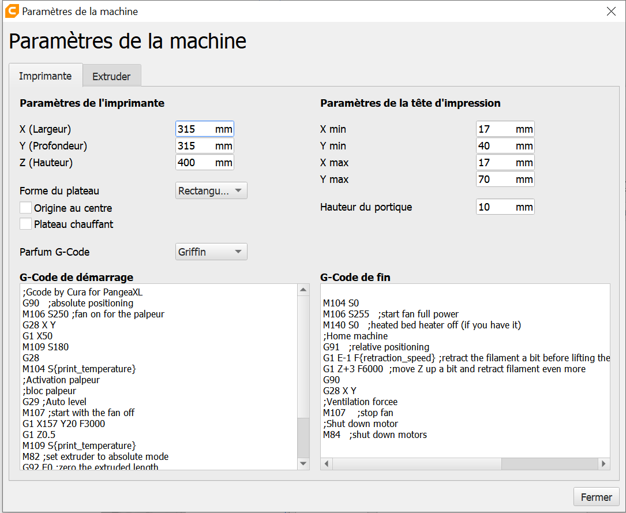Enable the Plateau chauffant checkbox
This screenshot has width=626, height=513.
click(25, 224)
